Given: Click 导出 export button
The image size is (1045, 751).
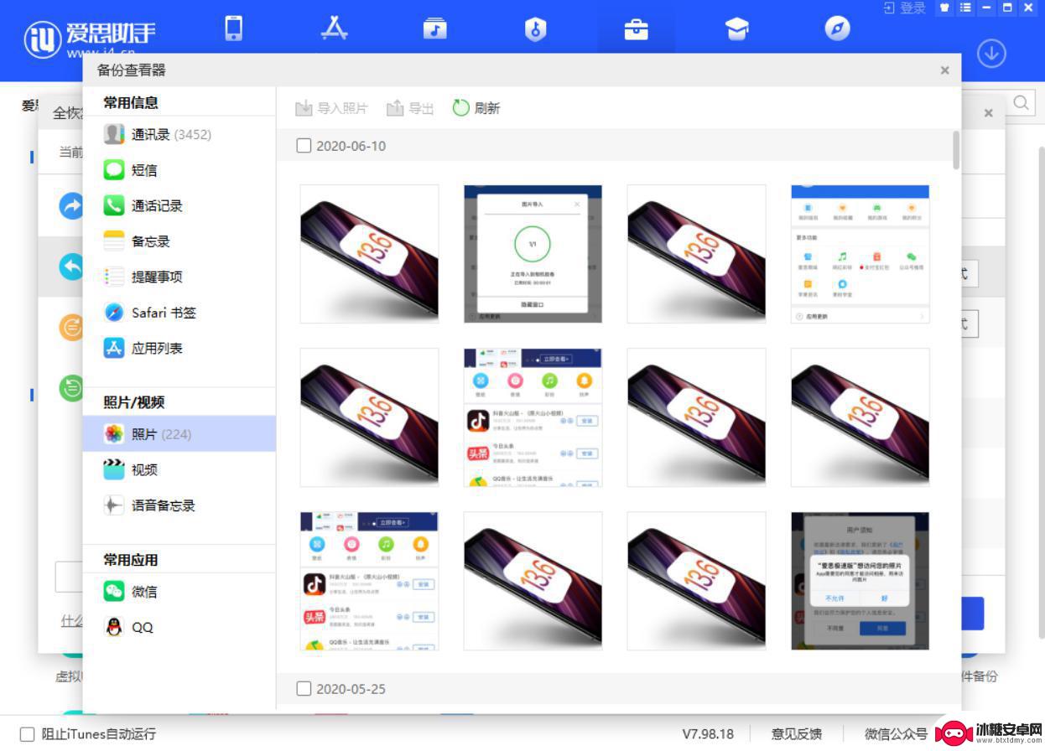Looking at the screenshot, I should point(410,108).
